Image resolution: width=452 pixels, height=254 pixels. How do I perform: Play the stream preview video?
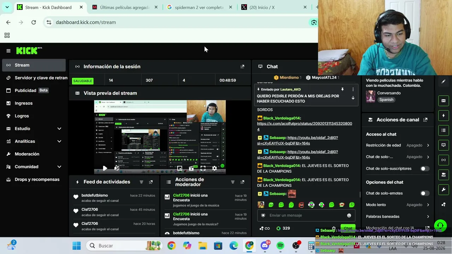coord(105,168)
